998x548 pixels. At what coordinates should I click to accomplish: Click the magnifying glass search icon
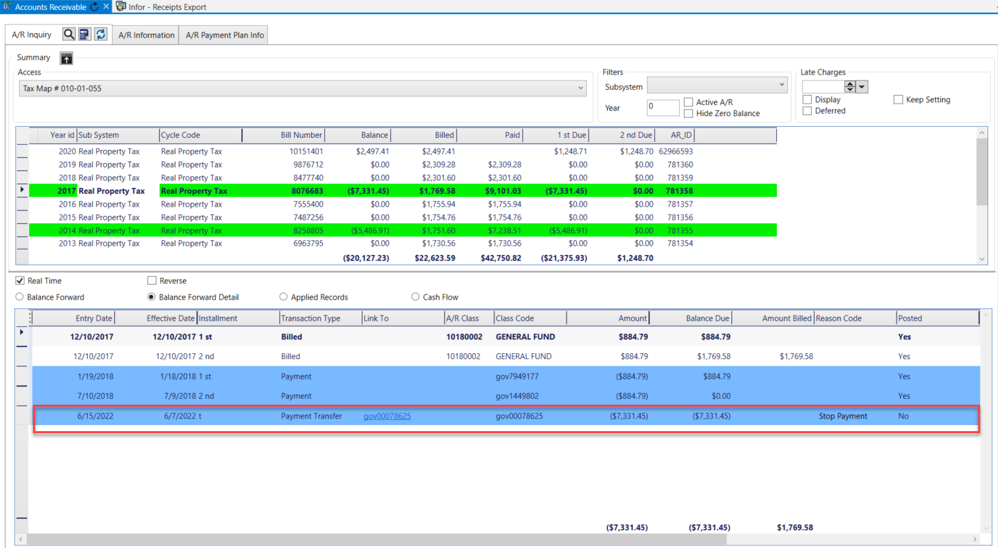(x=69, y=34)
